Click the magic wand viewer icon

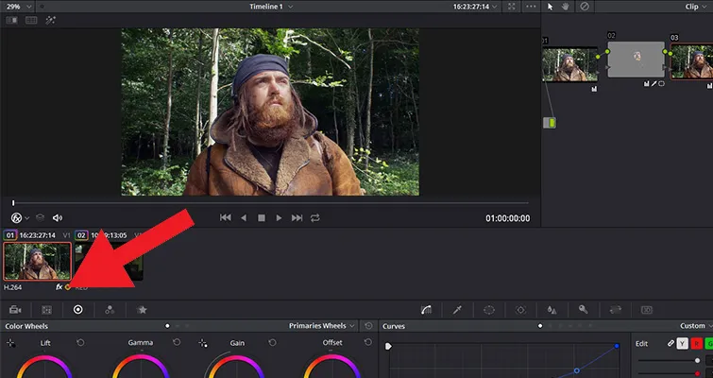click(x=51, y=20)
